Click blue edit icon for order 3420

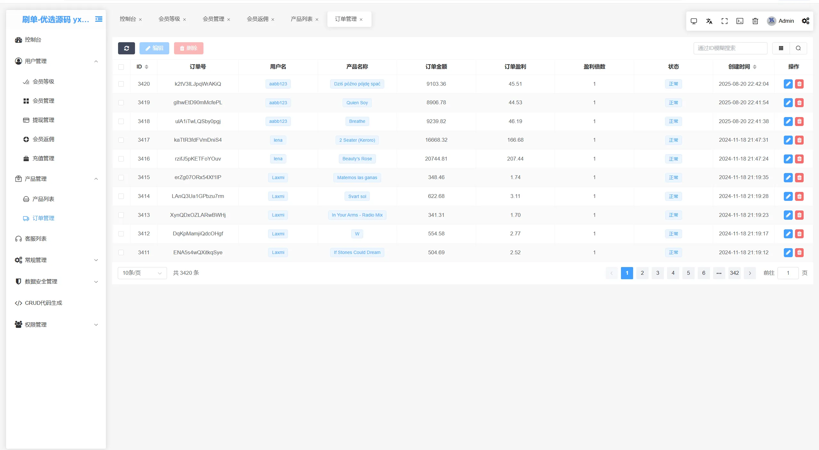point(788,84)
